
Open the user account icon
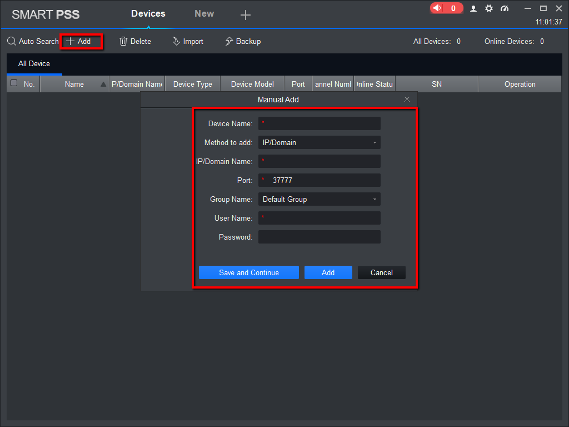pos(473,8)
